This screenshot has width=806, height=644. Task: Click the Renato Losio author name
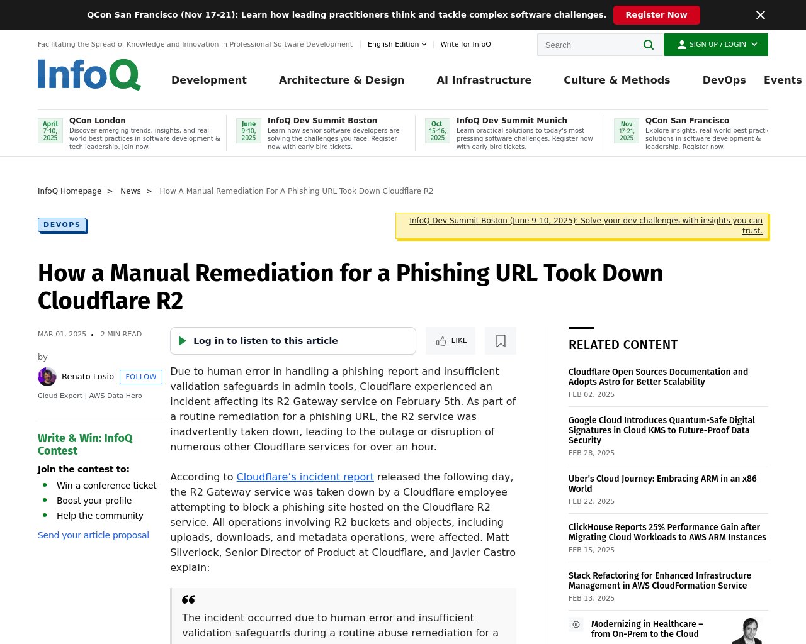88,377
